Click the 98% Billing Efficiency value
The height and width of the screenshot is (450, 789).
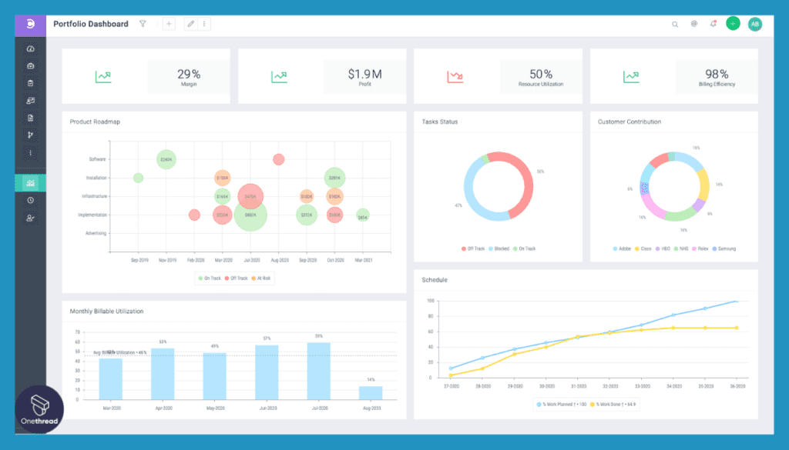tap(717, 74)
